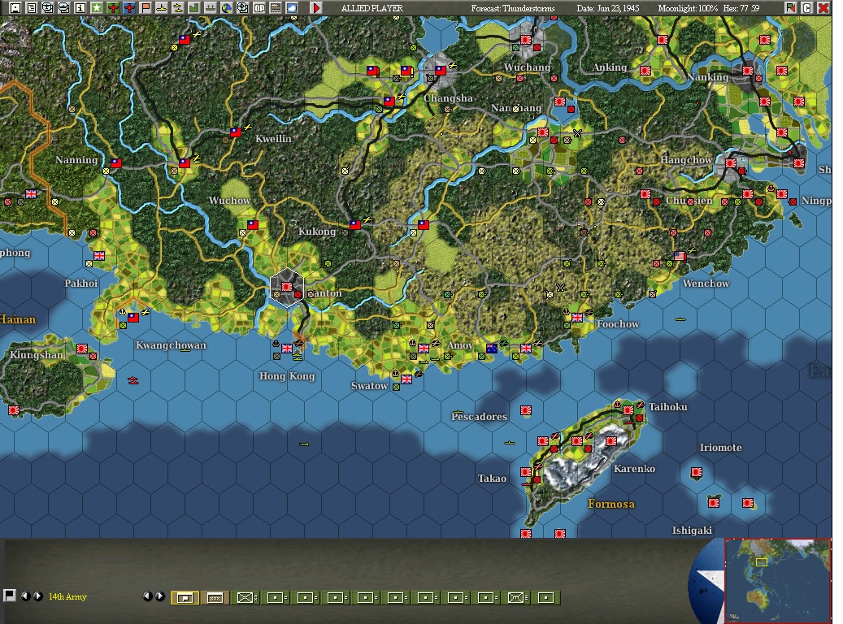Click the Date: Jun 23, 1945 text
The image size is (843, 624).
click(607, 8)
